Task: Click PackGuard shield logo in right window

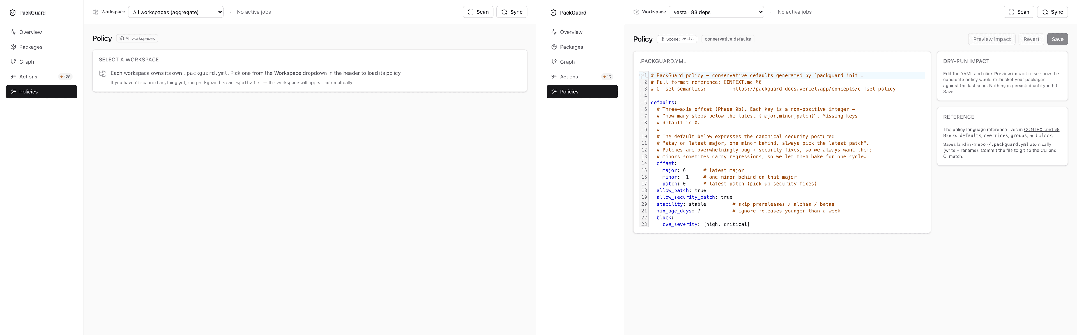Action: point(553,13)
